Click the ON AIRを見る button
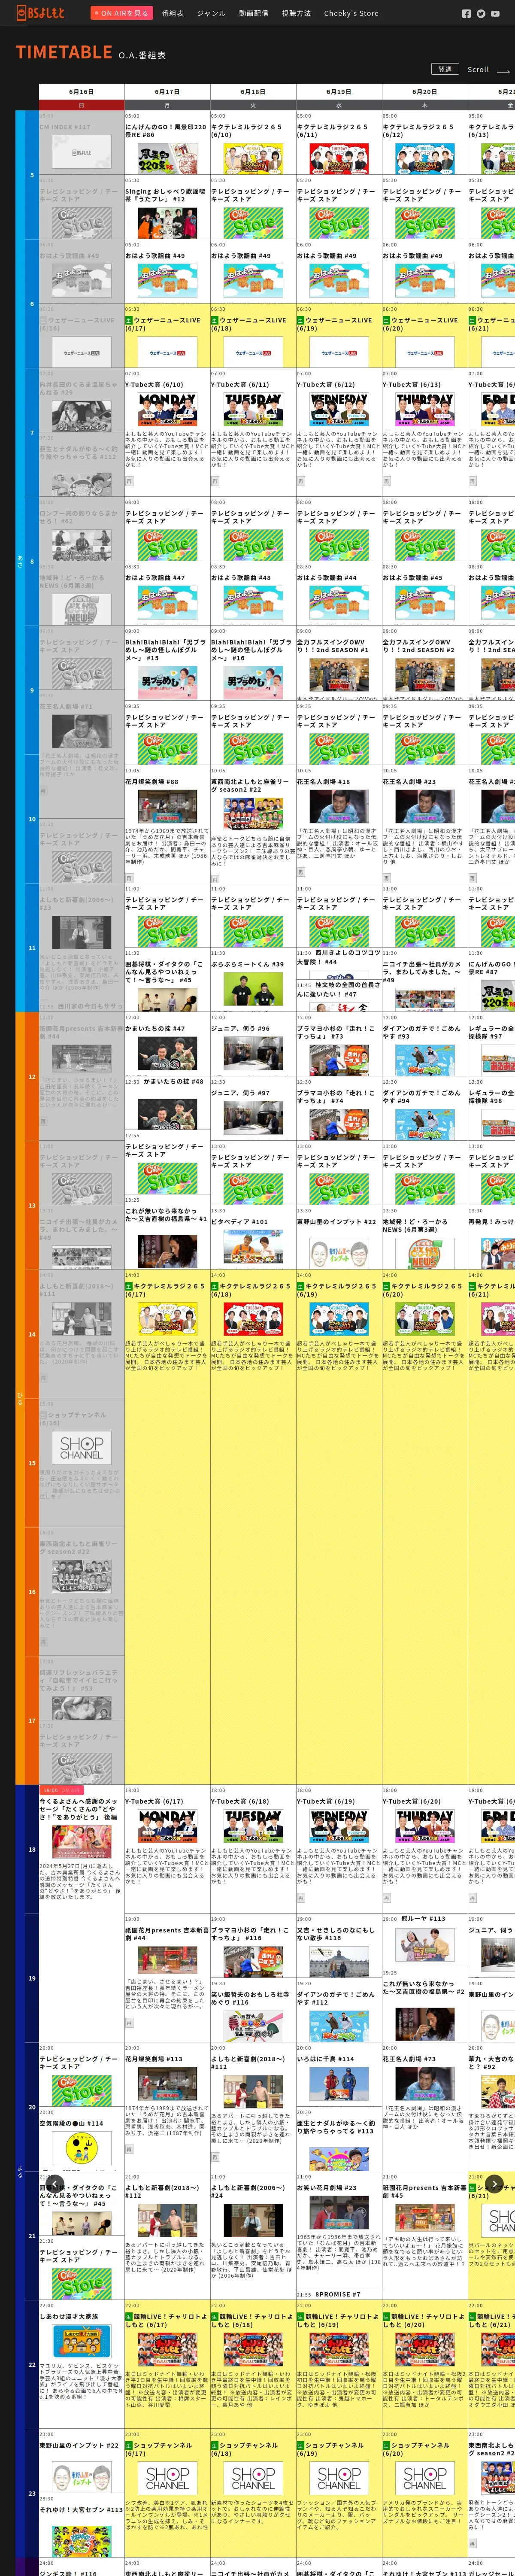 (122, 13)
